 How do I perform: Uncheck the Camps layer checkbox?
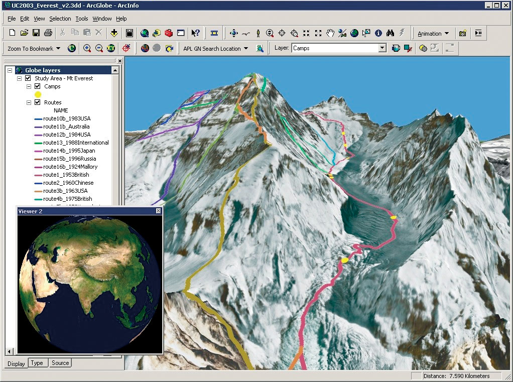(x=37, y=86)
